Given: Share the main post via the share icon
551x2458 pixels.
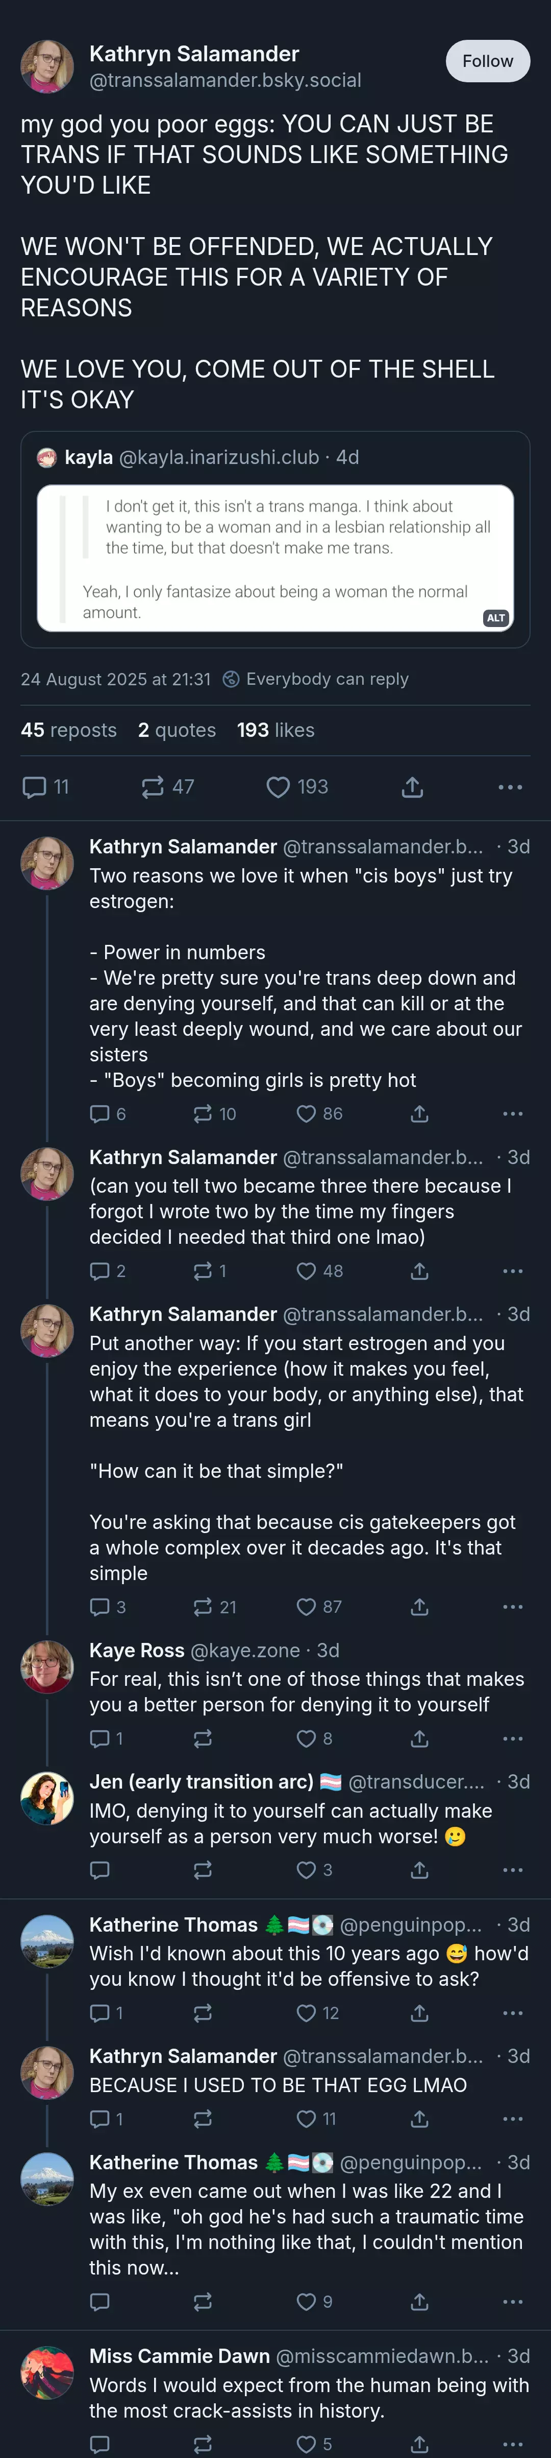Looking at the screenshot, I should tap(412, 787).
